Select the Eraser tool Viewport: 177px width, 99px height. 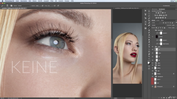(x=149, y=35)
